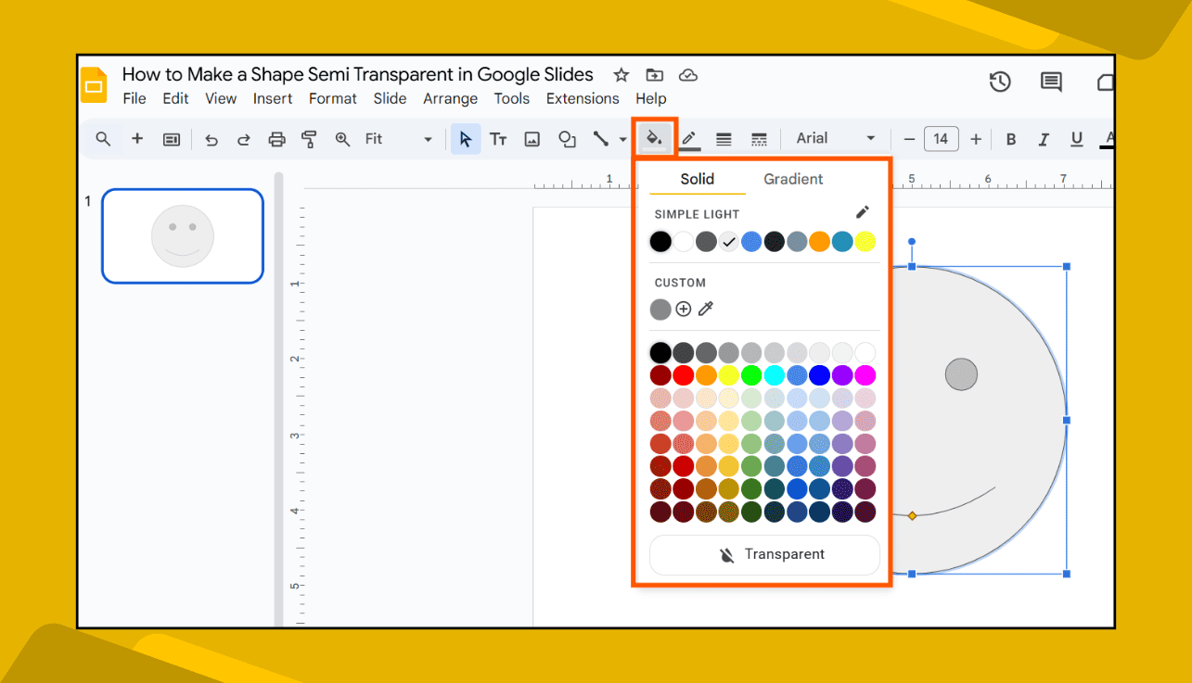Select the Fill color tool
The width and height of the screenshot is (1192, 683).
tap(654, 138)
